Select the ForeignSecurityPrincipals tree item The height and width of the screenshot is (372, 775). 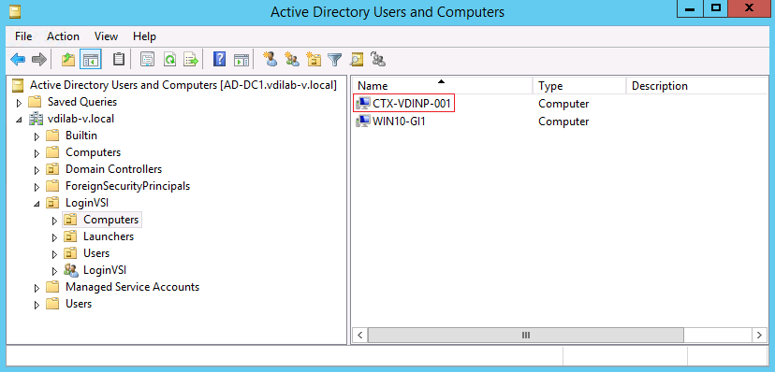click(x=127, y=186)
